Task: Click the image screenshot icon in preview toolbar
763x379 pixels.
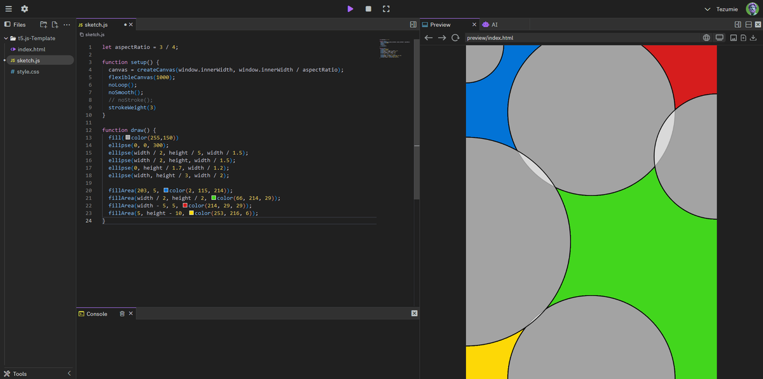Action: (x=733, y=37)
